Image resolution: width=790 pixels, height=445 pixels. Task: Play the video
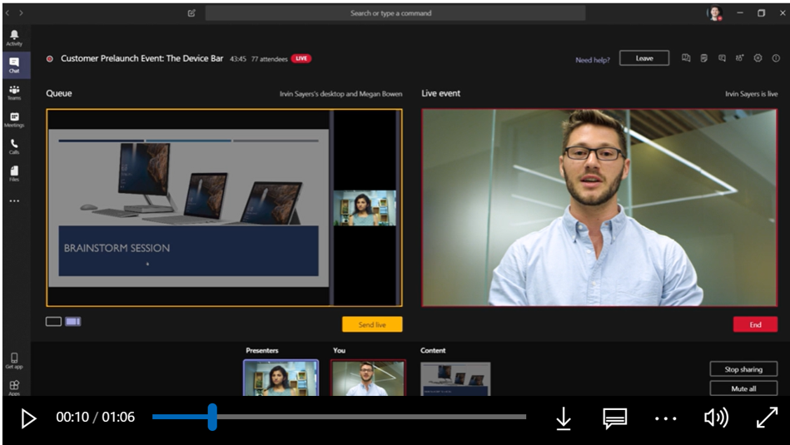(x=28, y=418)
